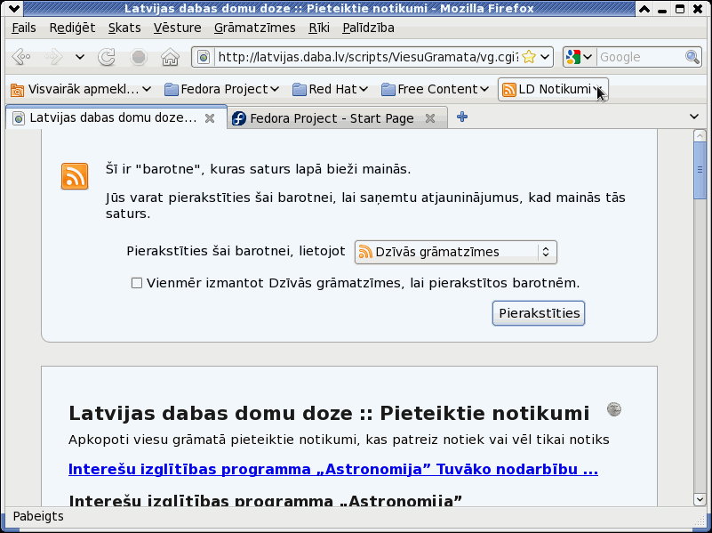Click the URL address field
This screenshot has width=712, height=533.
[367, 57]
